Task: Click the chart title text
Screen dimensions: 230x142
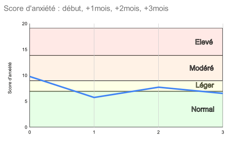Action: click(86, 8)
